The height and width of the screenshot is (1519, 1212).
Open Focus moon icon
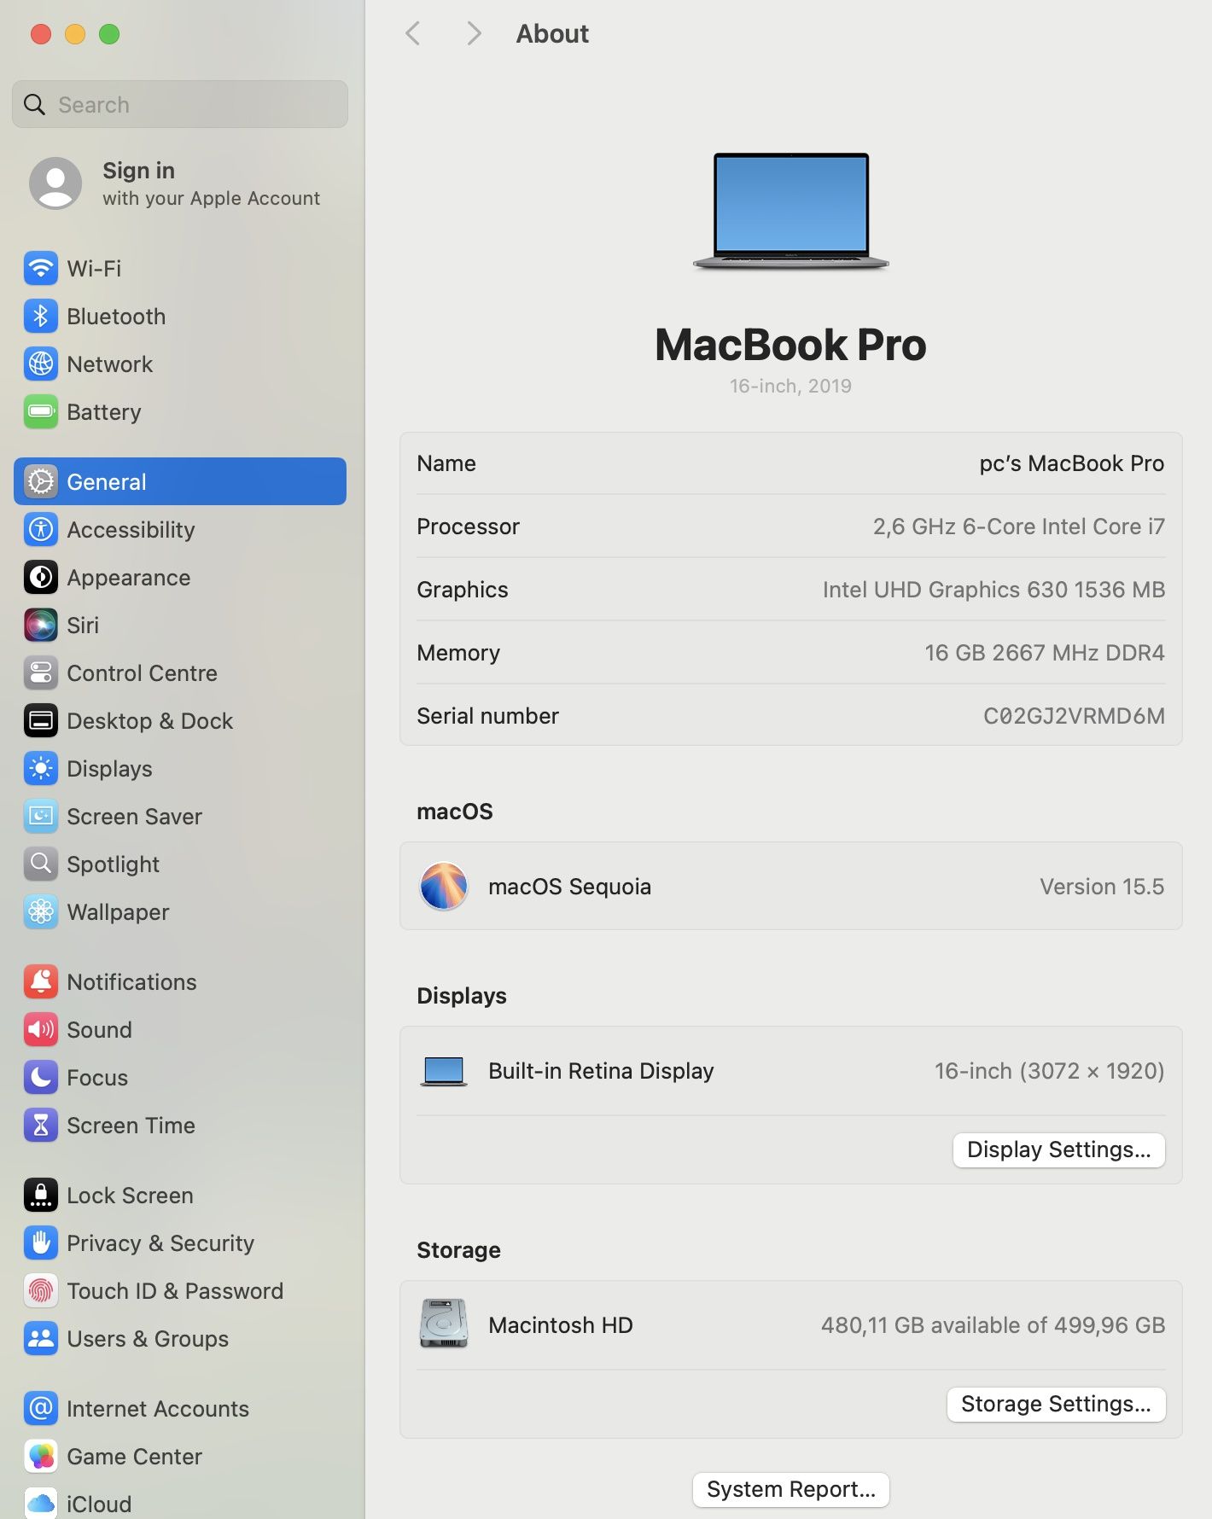(41, 1078)
